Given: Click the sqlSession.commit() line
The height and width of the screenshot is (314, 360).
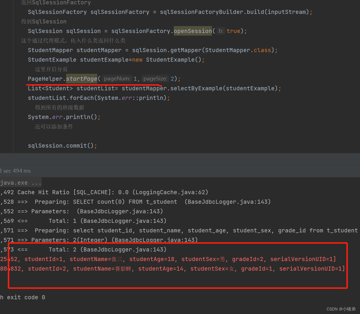Looking at the screenshot, I should pos(62,146).
